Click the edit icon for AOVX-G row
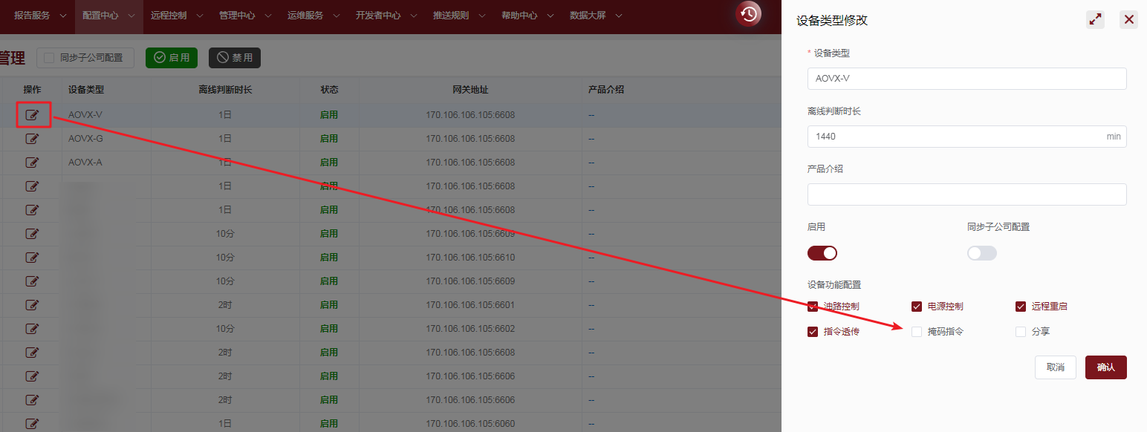The height and width of the screenshot is (432, 1147). click(32, 139)
